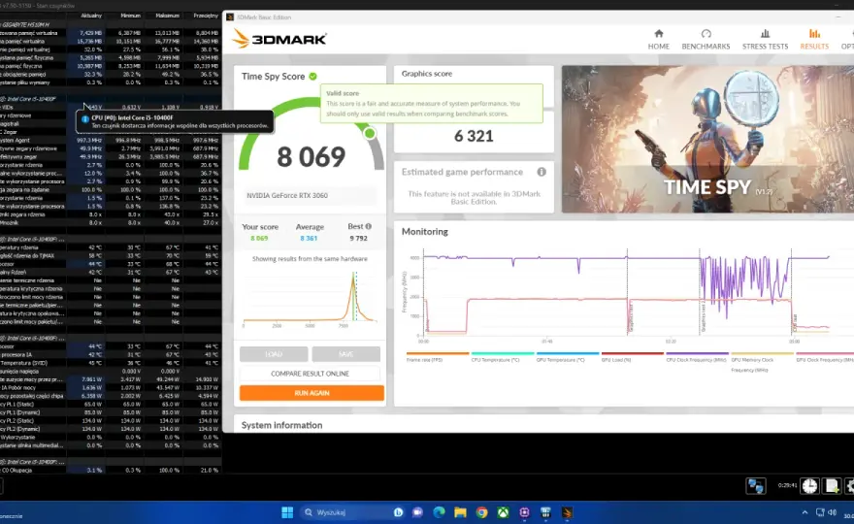Click the HWiNFO clock timer icon
854x524 pixels.
[809, 486]
